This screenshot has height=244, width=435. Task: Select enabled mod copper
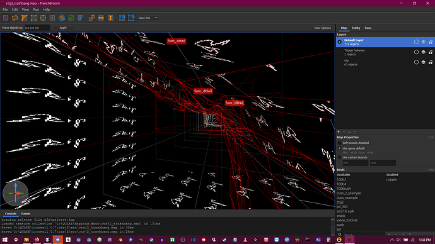tap(391, 180)
